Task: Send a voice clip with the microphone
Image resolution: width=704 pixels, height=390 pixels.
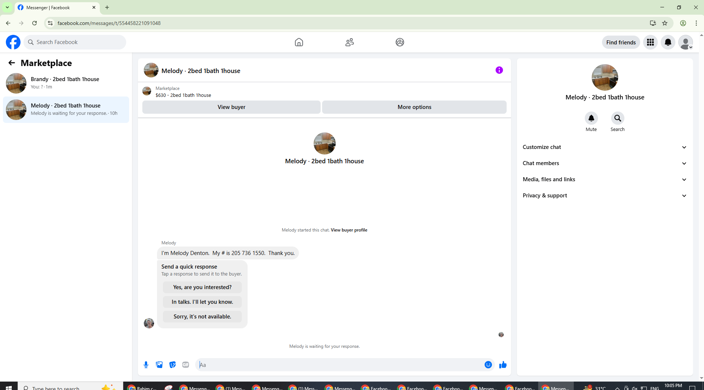Action: click(146, 365)
